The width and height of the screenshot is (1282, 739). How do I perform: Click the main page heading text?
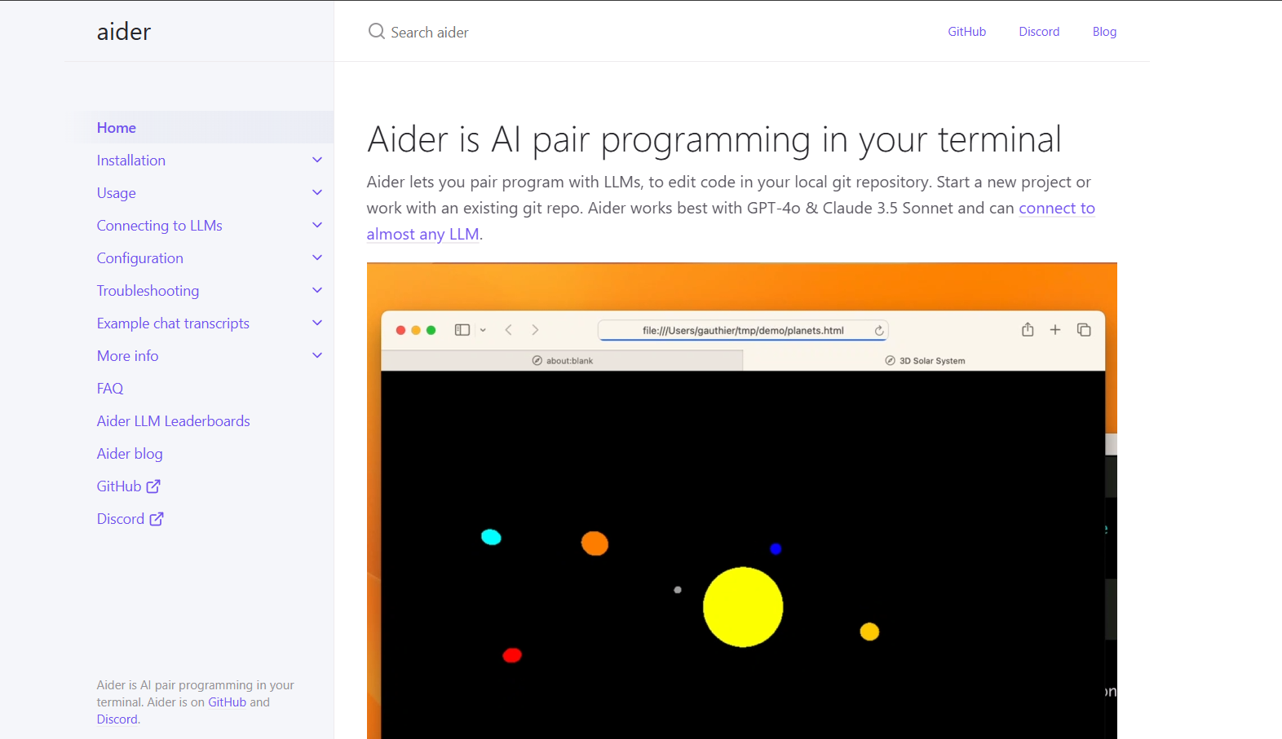tap(714, 139)
